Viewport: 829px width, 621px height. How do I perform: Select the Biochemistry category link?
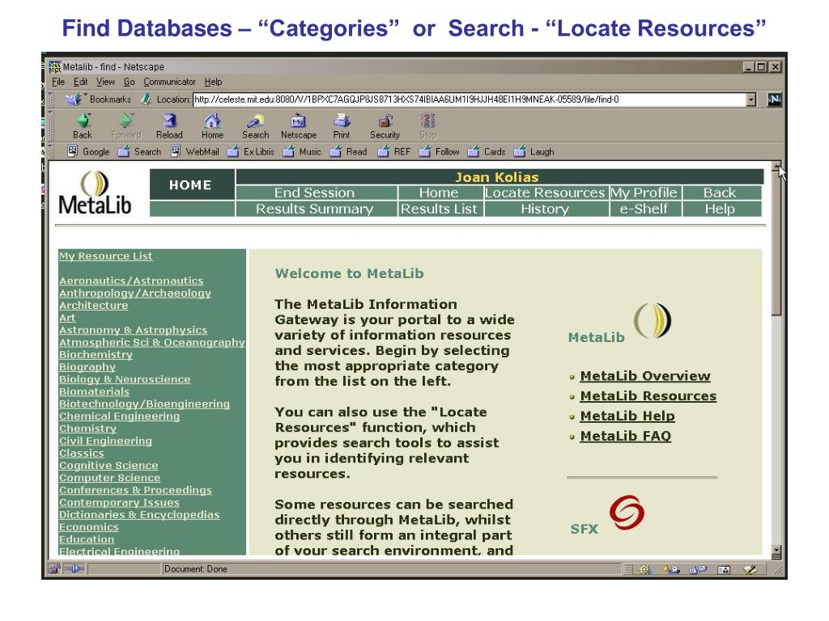click(96, 355)
